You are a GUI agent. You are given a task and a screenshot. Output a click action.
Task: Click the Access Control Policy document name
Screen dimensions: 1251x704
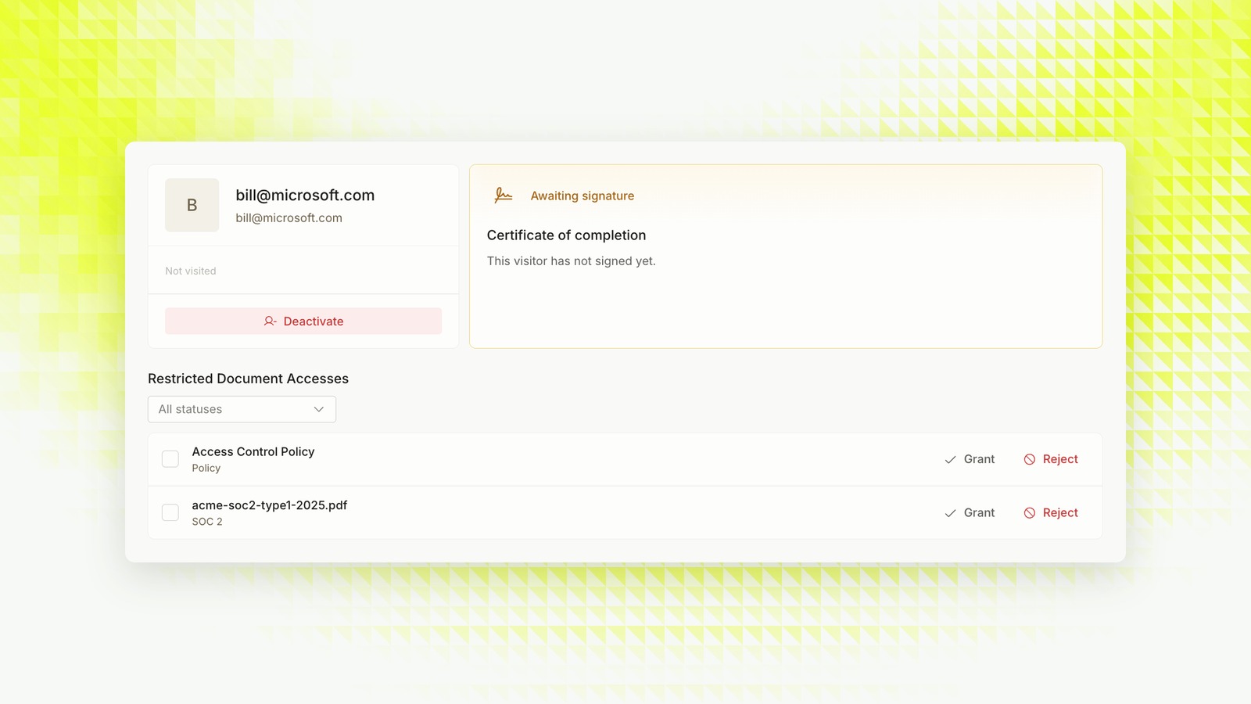[253, 451]
